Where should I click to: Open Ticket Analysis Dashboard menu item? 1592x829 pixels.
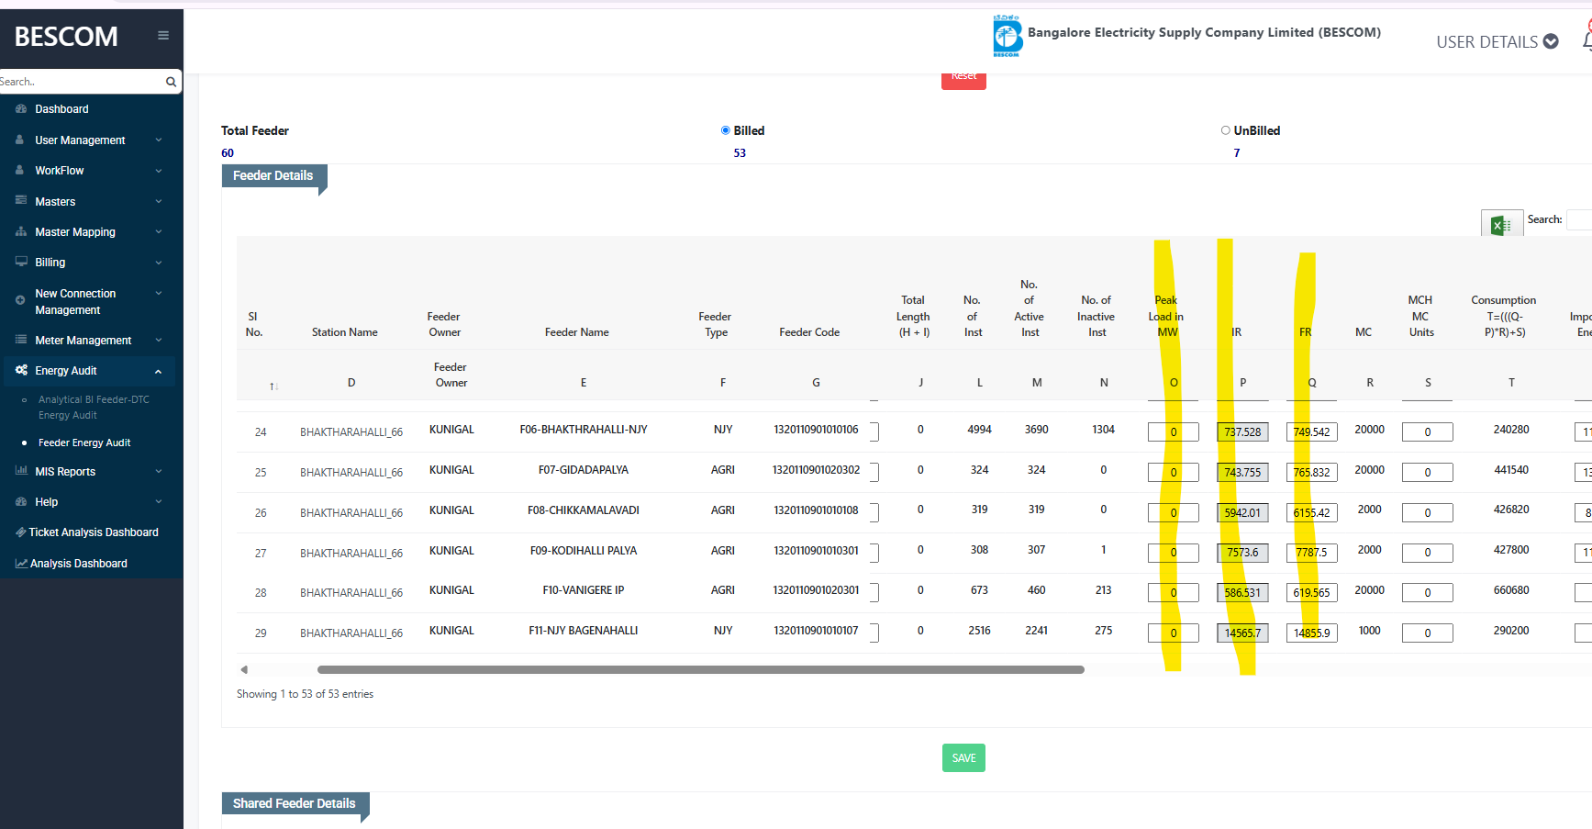click(94, 532)
